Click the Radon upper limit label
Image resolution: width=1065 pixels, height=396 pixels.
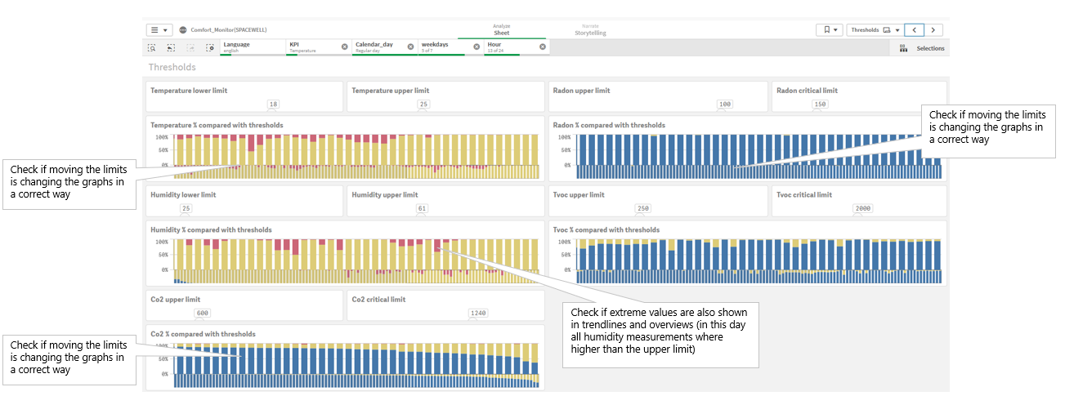click(581, 91)
